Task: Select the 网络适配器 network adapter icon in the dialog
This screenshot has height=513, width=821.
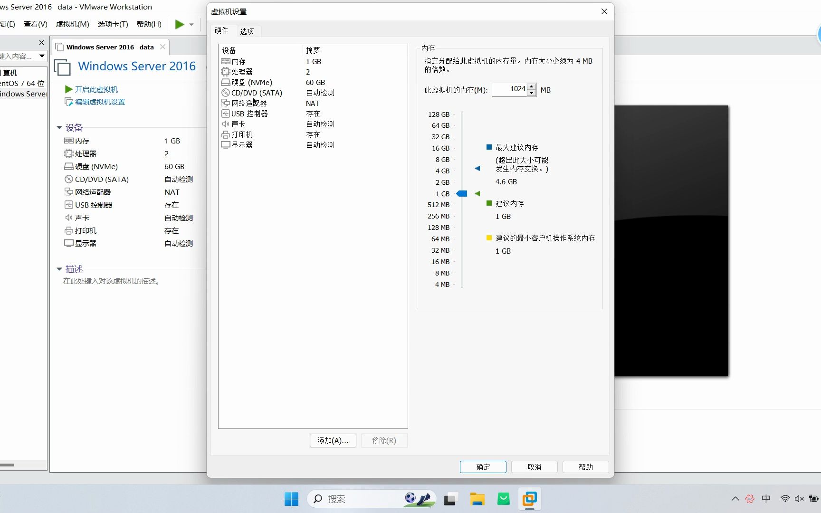Action: tap(226, 103)
